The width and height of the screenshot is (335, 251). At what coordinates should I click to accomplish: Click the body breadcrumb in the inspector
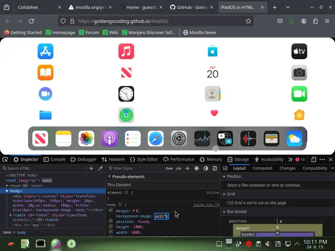pyautogui.click(x=21, y=232)
